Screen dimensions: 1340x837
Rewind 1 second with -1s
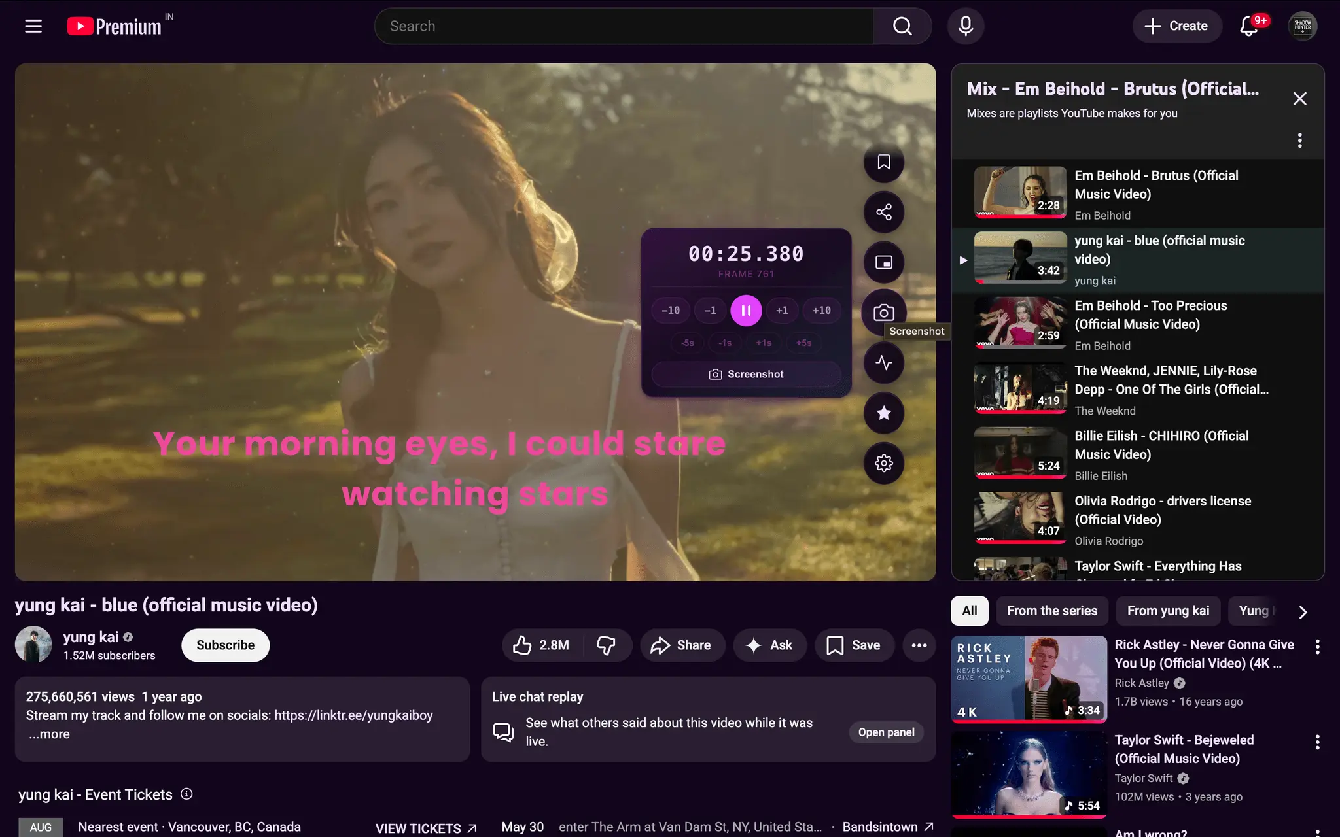(725, 343)
